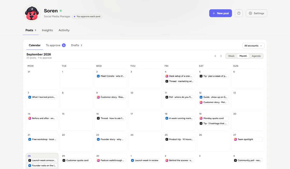Viewport: 290px width, 169px height.
Task: Go to previous month with left chevron
Action: pos(215,56)
